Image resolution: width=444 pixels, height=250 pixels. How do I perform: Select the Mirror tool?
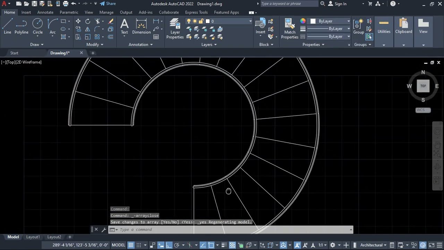(88, 29)
